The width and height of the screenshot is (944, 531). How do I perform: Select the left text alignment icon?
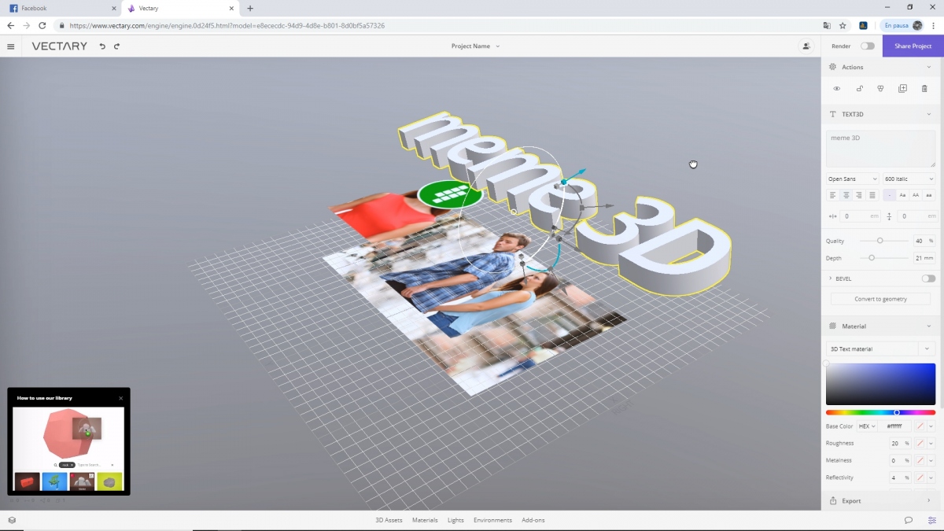833,194
